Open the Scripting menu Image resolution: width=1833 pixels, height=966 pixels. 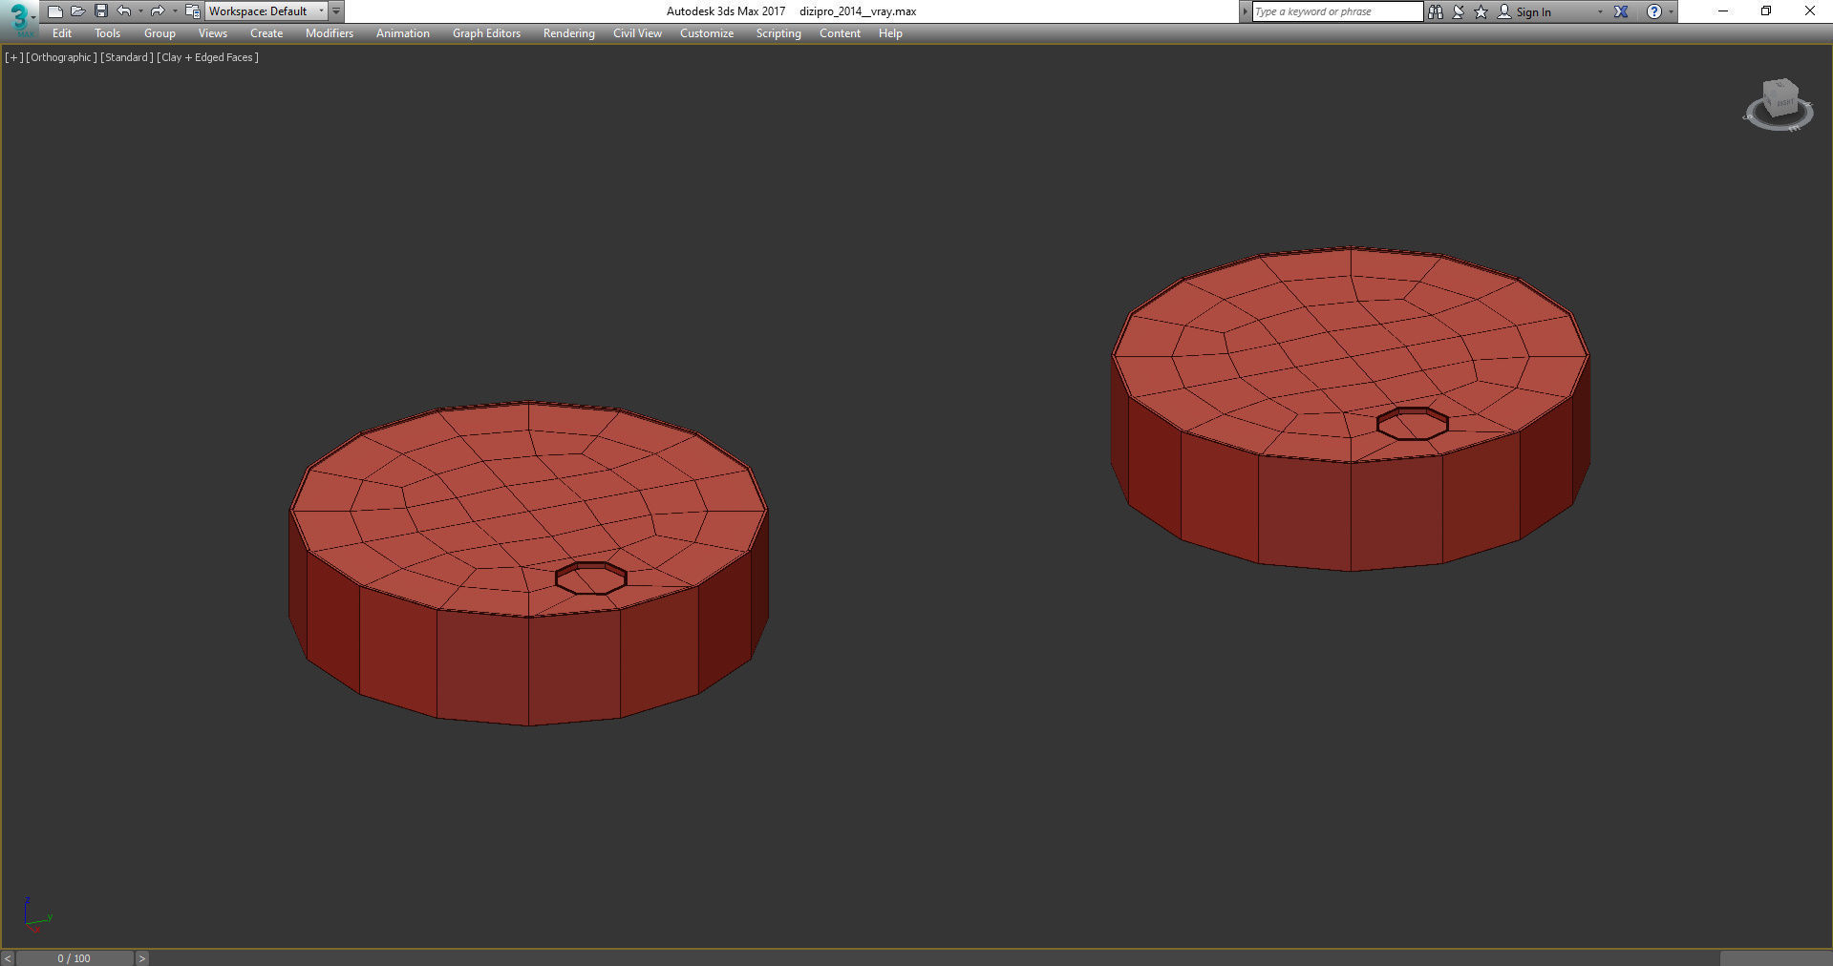[x=778, y=33]
